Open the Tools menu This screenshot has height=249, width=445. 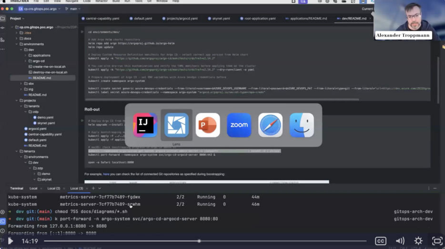(x=139, y=1)
